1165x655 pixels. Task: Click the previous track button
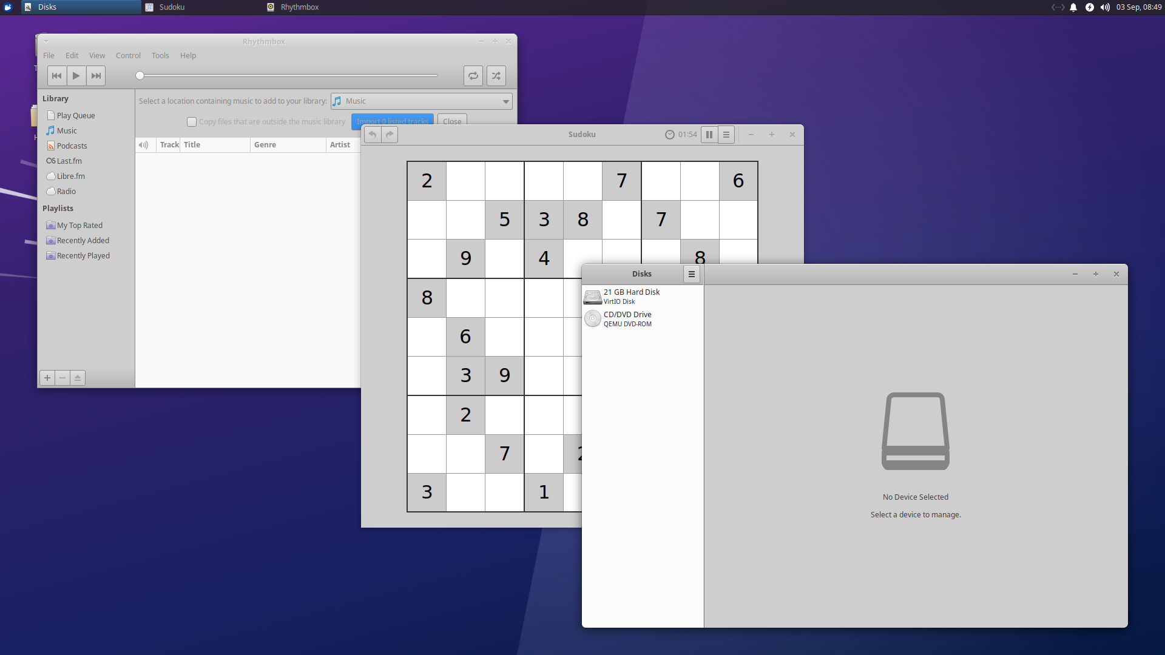[x=56, y=75]
